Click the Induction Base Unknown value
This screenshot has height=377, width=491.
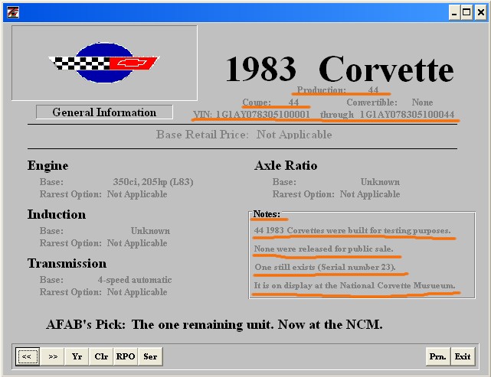[150, 231]
